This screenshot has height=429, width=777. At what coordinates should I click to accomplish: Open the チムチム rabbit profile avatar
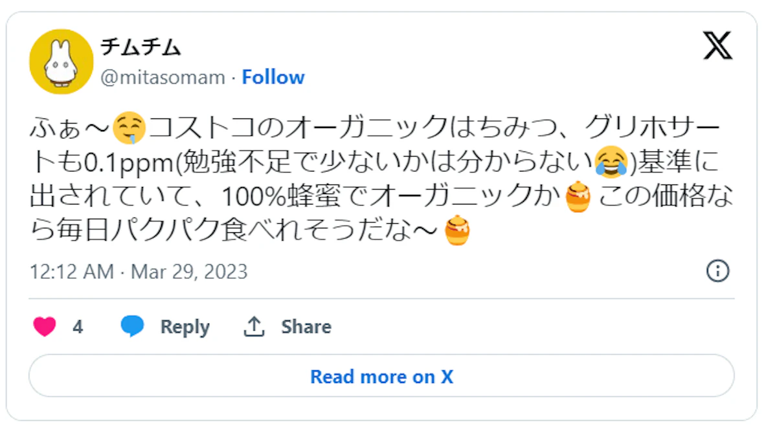(62, 61)
